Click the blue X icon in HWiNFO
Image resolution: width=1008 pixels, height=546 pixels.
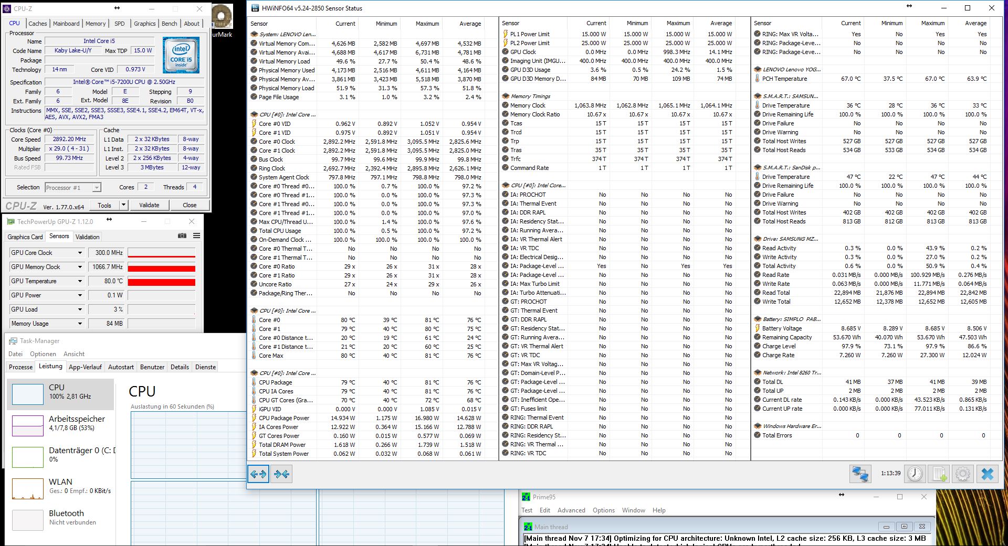tap(988, 474)
